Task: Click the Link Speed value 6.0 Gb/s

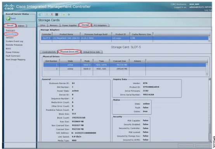Action: pyautogui.click(x=76, y=137)
